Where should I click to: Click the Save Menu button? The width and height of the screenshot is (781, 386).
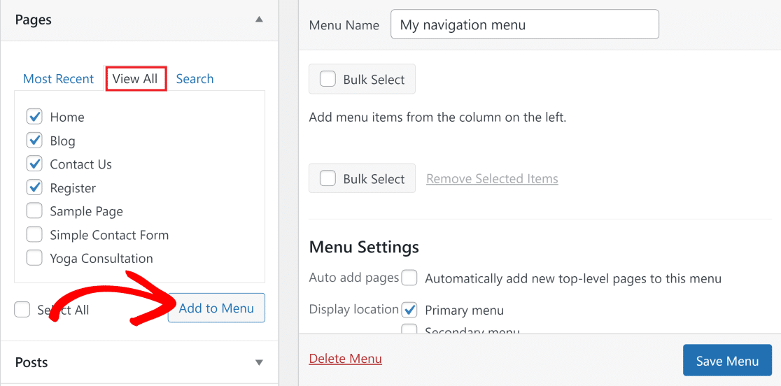(x=727, y=360)
